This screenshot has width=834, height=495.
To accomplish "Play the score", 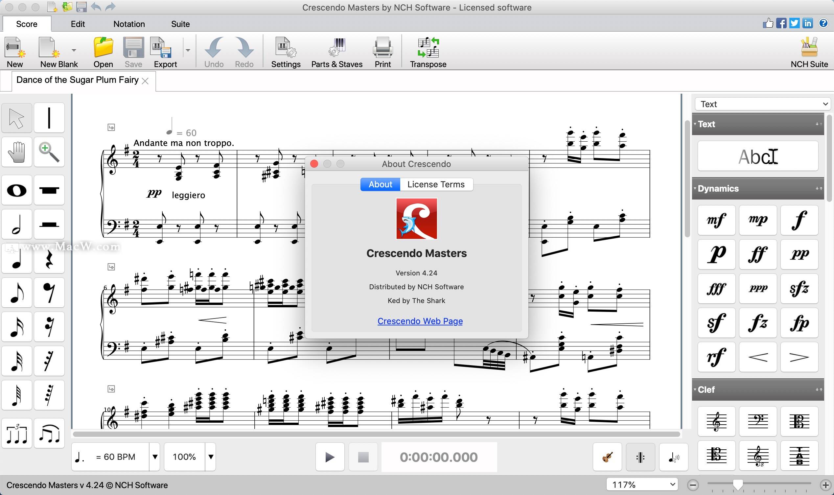I will tap(330, 457).
